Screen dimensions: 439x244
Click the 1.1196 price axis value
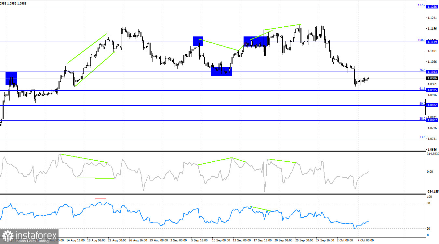[433, 29]
